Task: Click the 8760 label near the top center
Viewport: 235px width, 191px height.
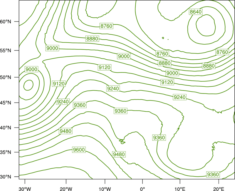Action: pos(106,26)
